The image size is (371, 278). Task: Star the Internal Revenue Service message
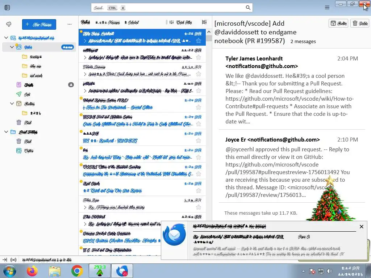pos(199,107)
